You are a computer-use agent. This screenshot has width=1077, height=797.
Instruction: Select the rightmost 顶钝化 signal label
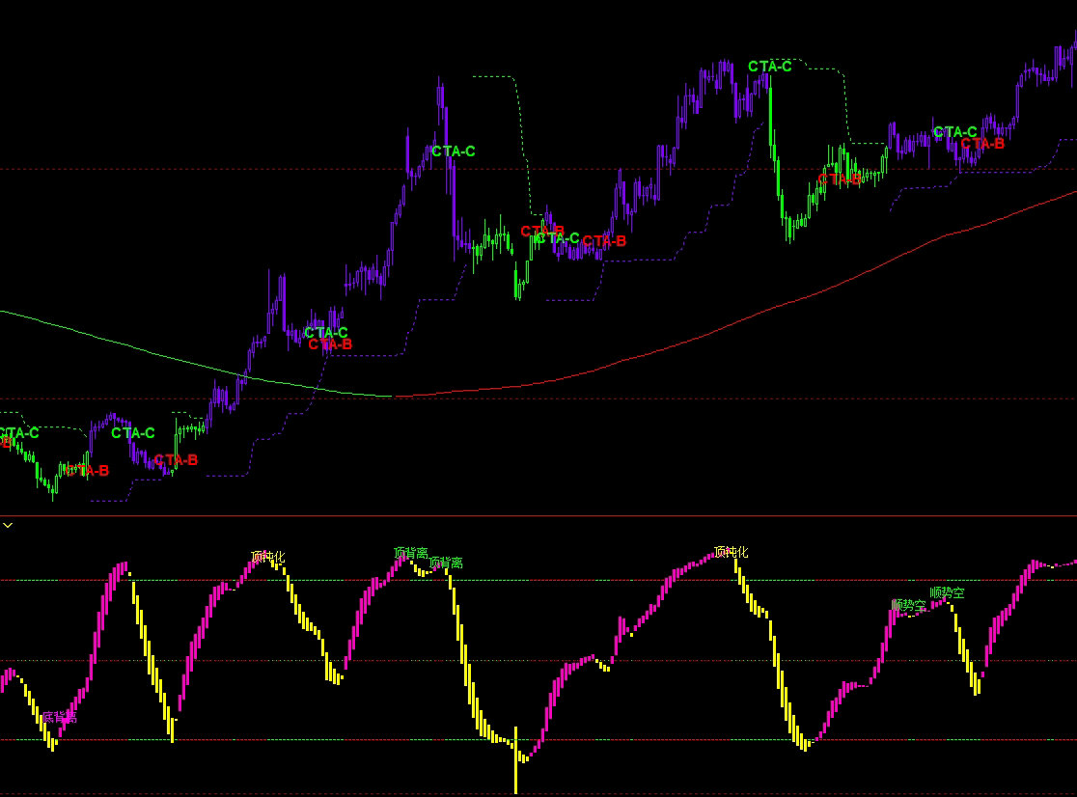coord(731,553)
